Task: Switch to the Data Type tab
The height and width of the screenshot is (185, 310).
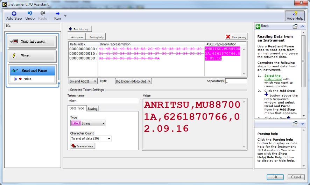Action: tap(77, 108)
